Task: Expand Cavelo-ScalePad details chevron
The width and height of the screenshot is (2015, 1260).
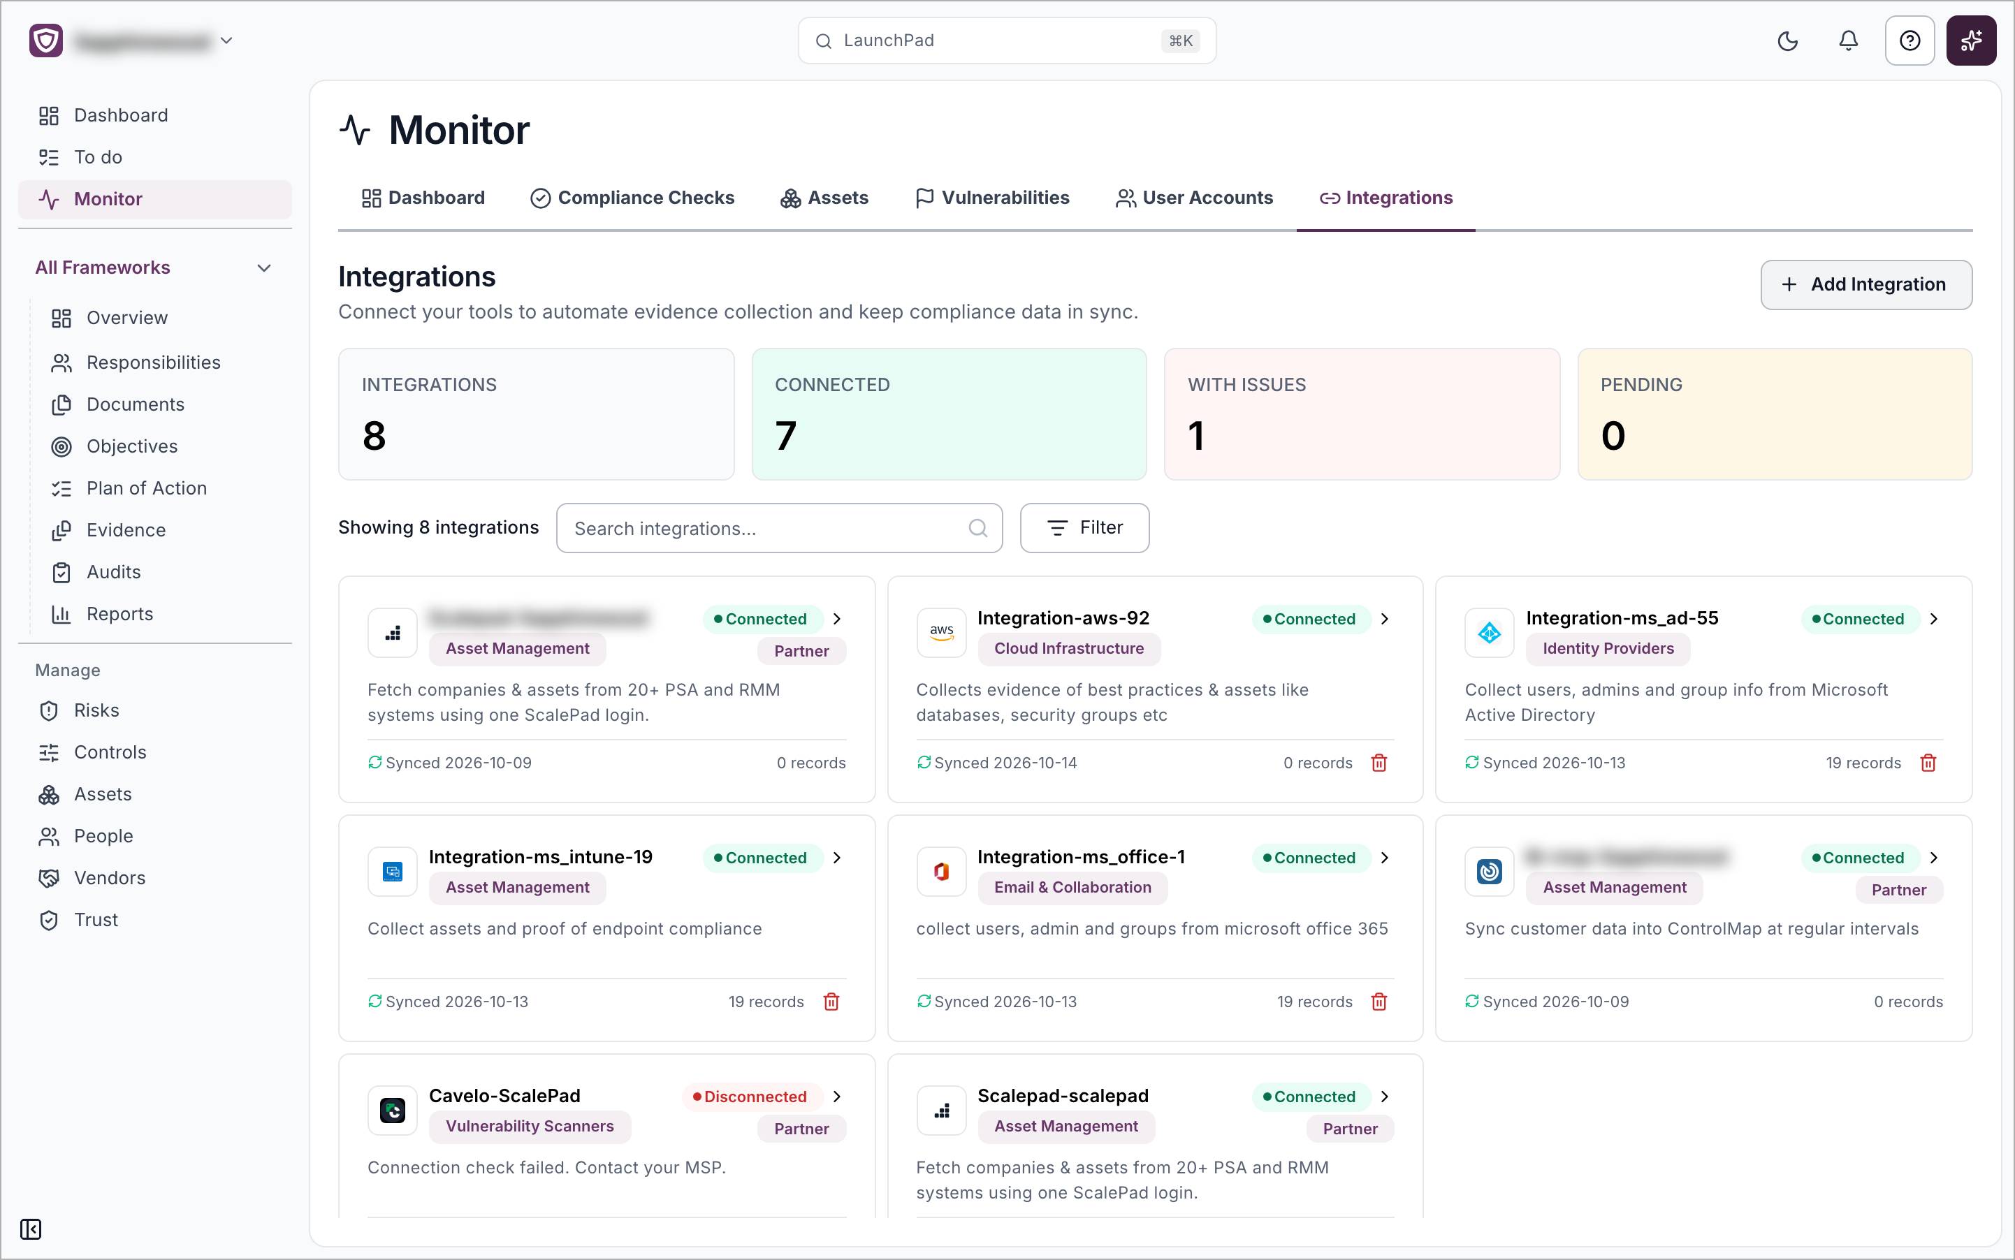Action: (837, 1097)
